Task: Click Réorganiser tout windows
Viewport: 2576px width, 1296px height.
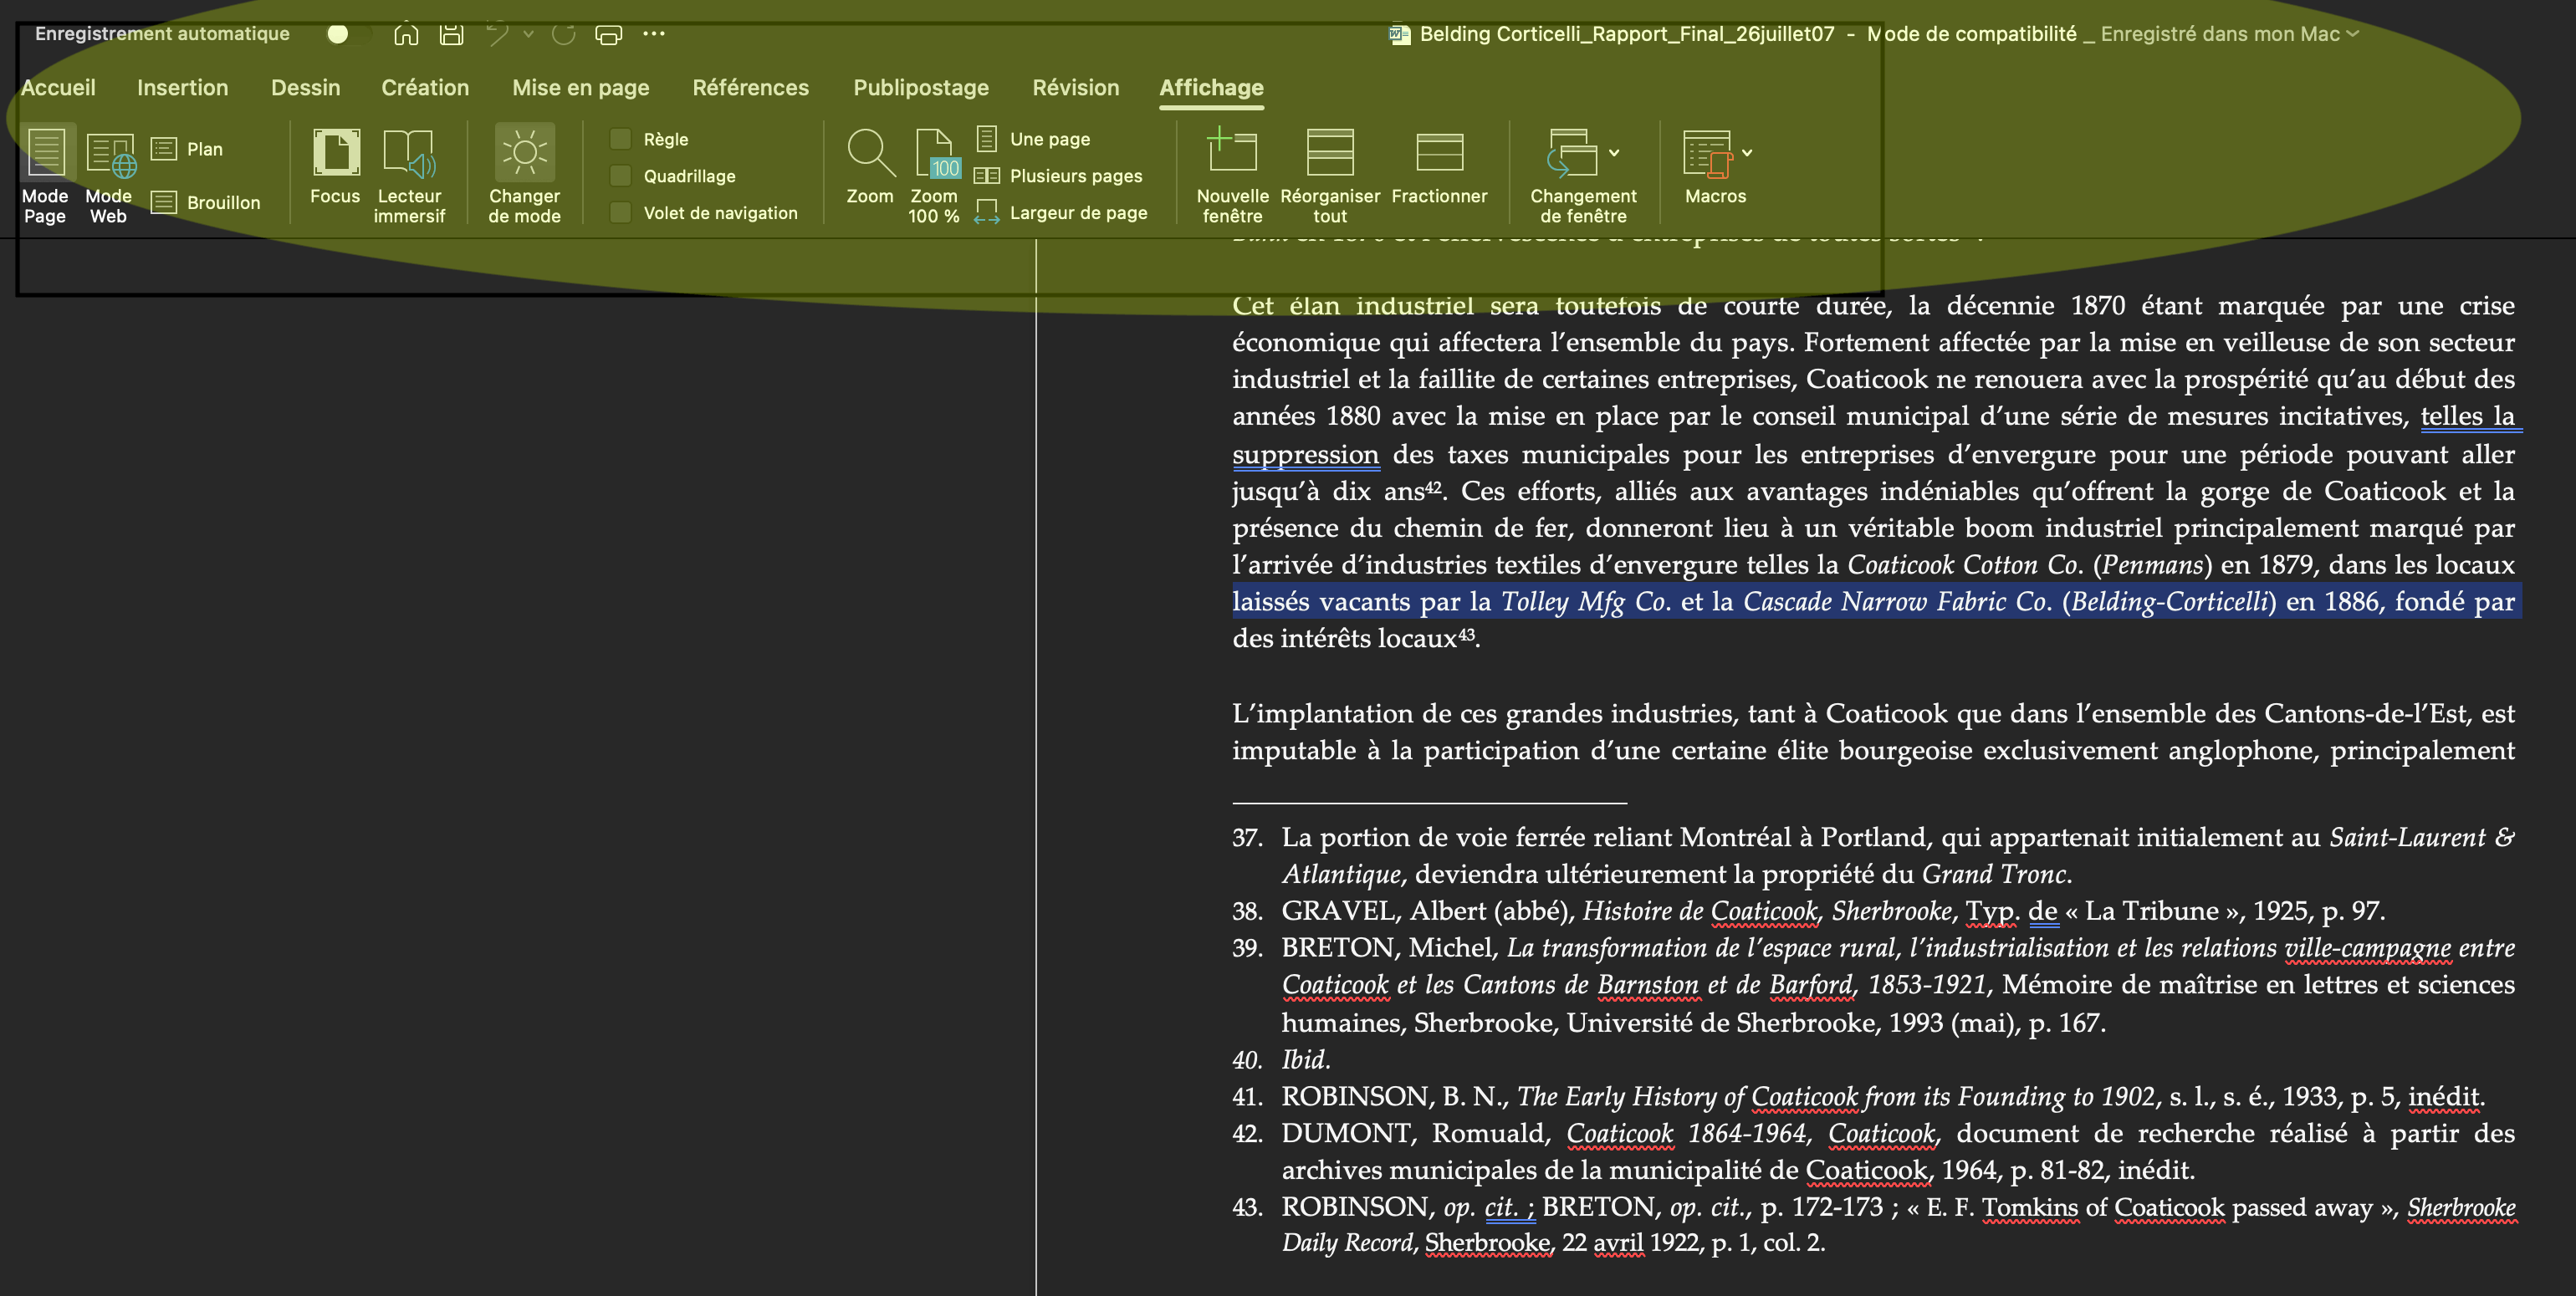Action: tap(1330, 175)
